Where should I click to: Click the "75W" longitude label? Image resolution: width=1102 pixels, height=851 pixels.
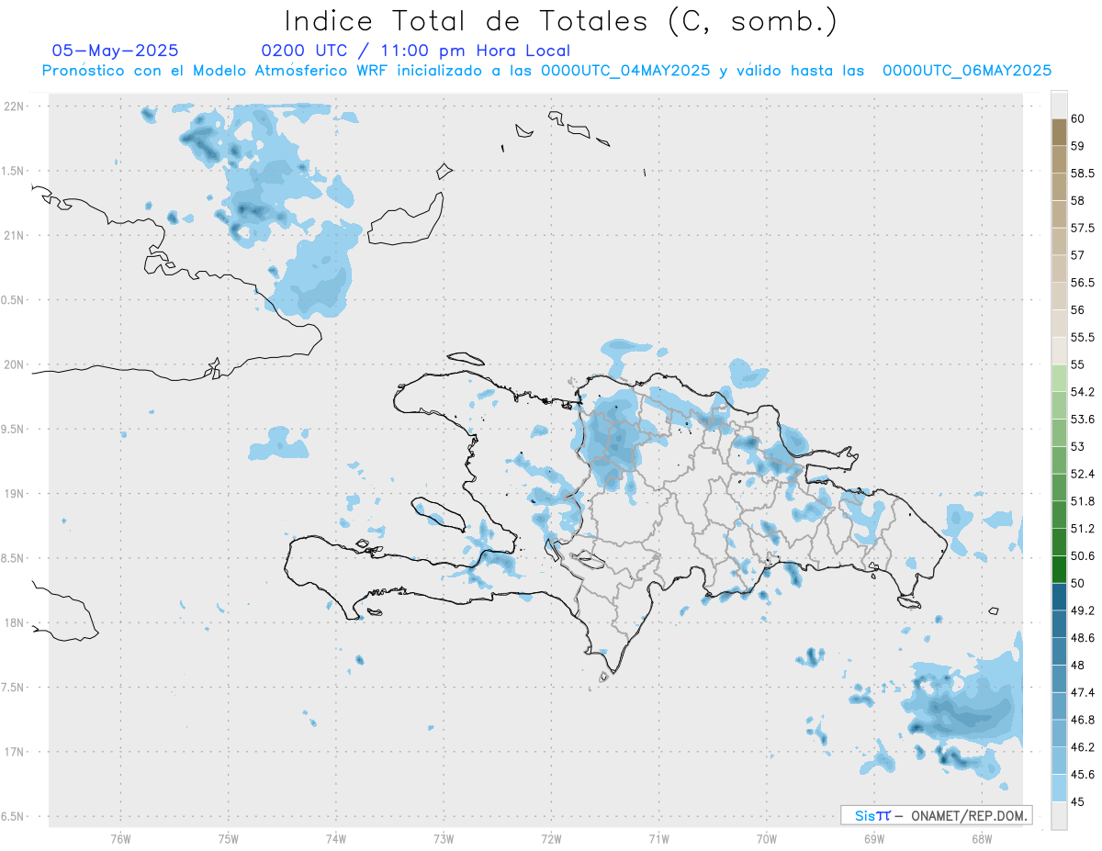(x=228, y=838)
